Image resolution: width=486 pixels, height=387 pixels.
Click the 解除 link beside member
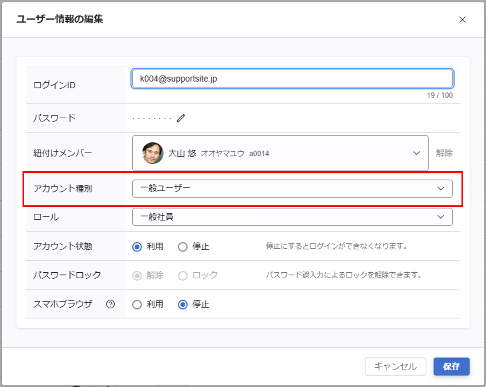pyautogui.click(x=444, y=153)
